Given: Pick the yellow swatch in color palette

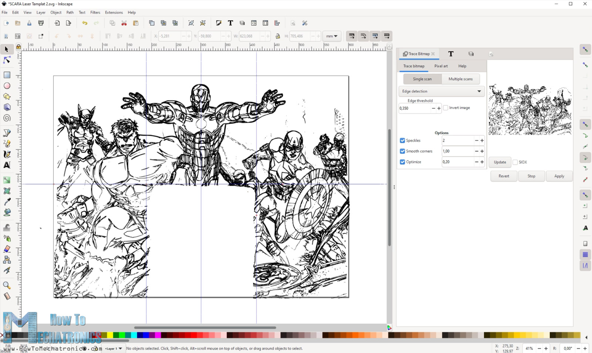Looking at the screenshot, I should click(110, 335).
